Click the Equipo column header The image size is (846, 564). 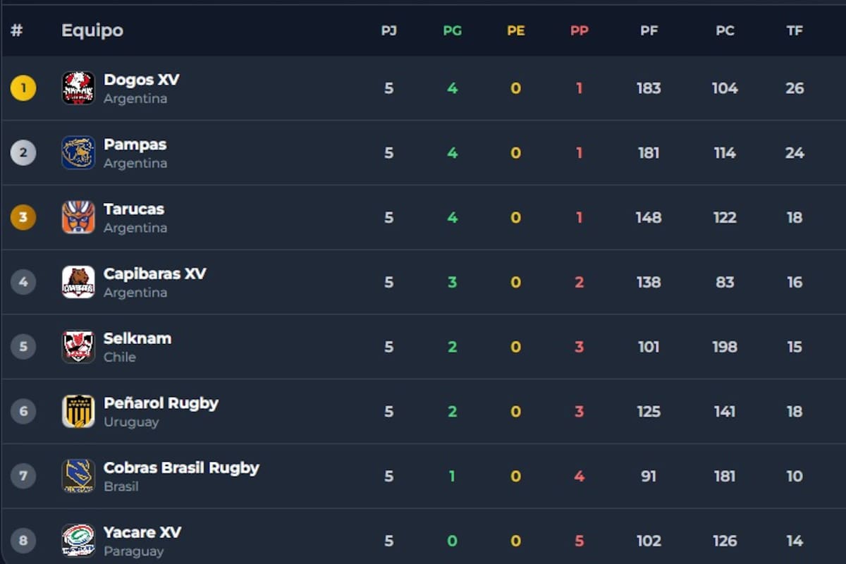coord(92,30)
